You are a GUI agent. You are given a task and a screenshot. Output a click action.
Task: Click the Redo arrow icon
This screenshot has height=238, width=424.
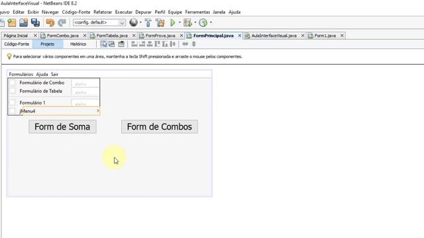(62, 22)
